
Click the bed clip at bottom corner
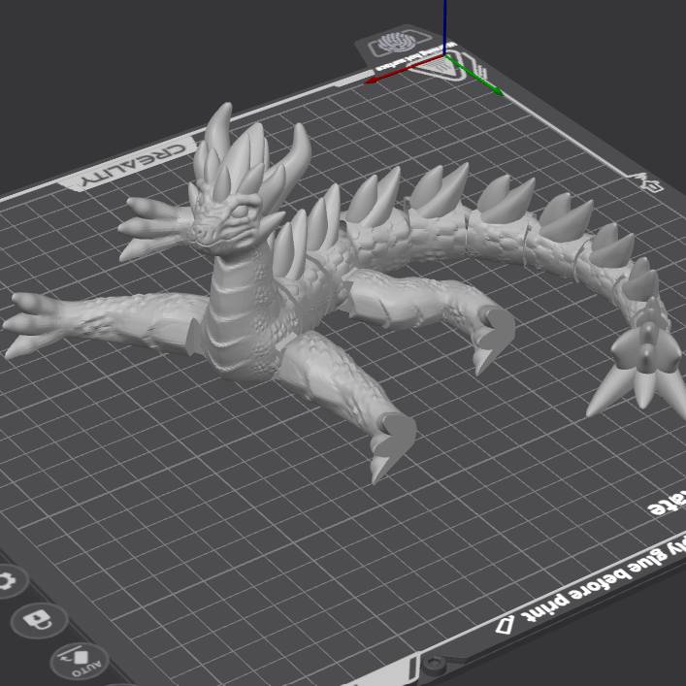coord(438,668)
